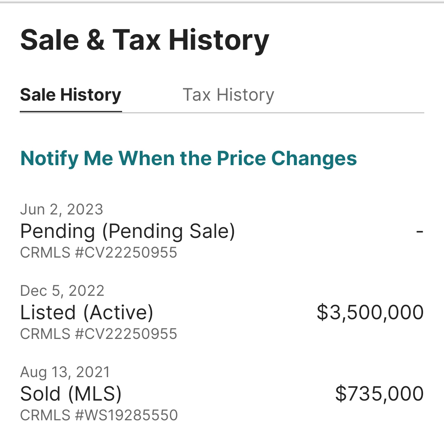Click the $735,000 sold price
This screenshot has height=447, width=444.
pos(379,394)
